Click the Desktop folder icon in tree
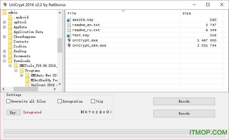This screenshot has height=140, width=229. tap(10, 51)
